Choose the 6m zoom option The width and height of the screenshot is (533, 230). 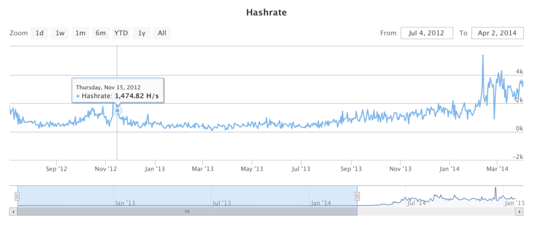(x=101, y=33)
